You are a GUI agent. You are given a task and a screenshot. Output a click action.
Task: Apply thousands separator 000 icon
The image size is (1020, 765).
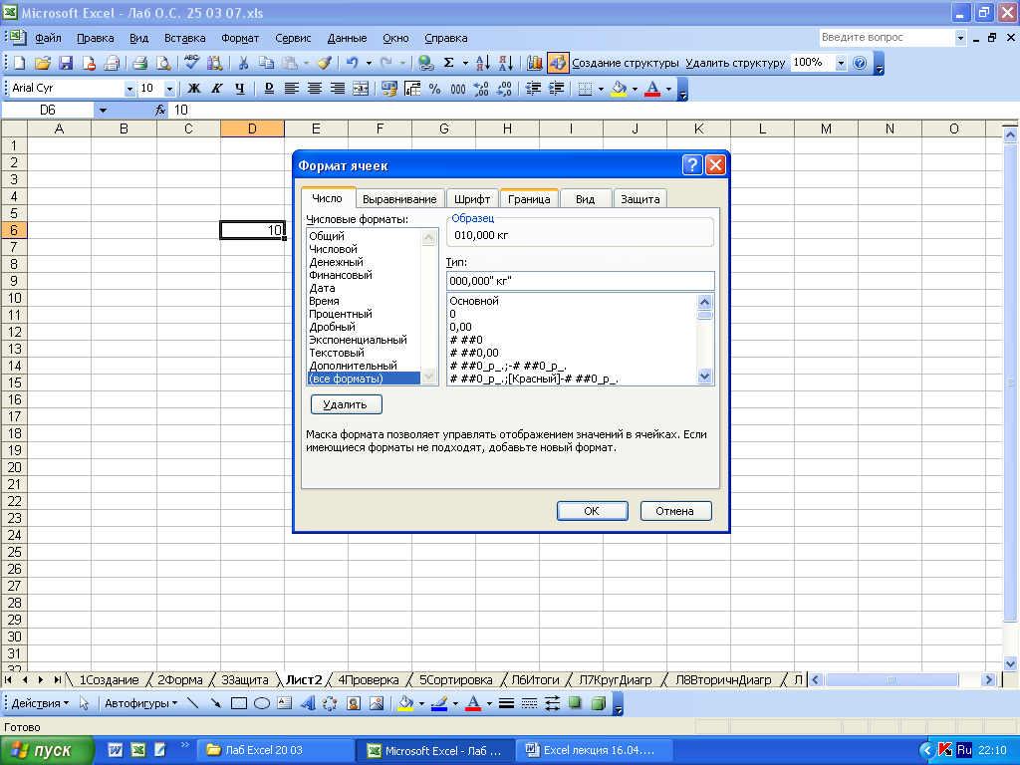[458, 89]
